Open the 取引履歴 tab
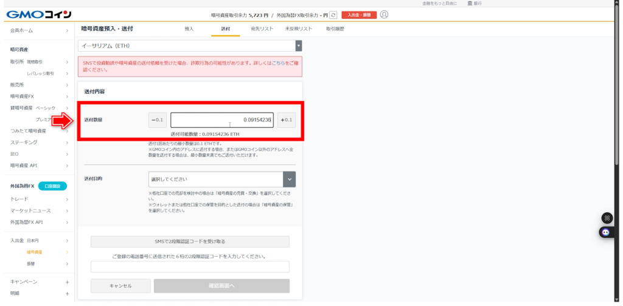Viewport: 623px width, 306px height. (335, 29)
